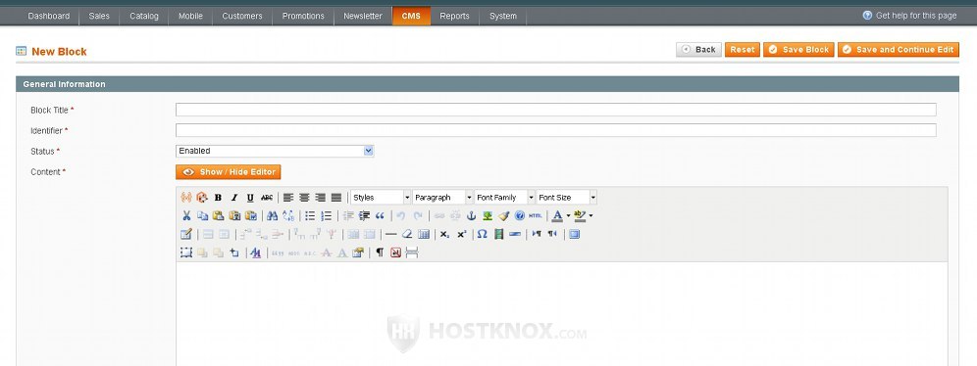Open the Promotions menu
977x366 pixels.
click(303, 17)
